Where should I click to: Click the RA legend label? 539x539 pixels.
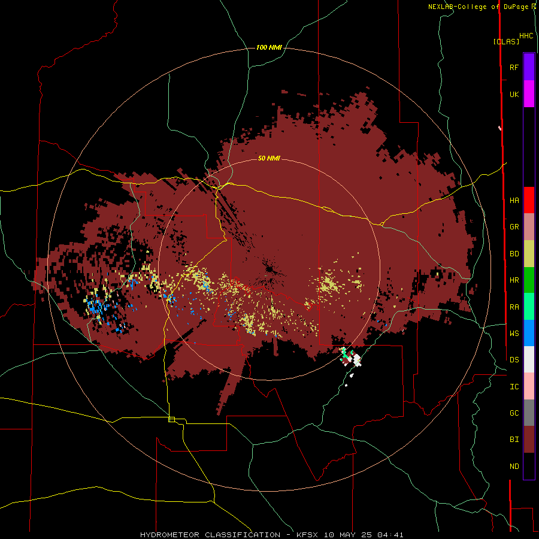coord(514,307)
